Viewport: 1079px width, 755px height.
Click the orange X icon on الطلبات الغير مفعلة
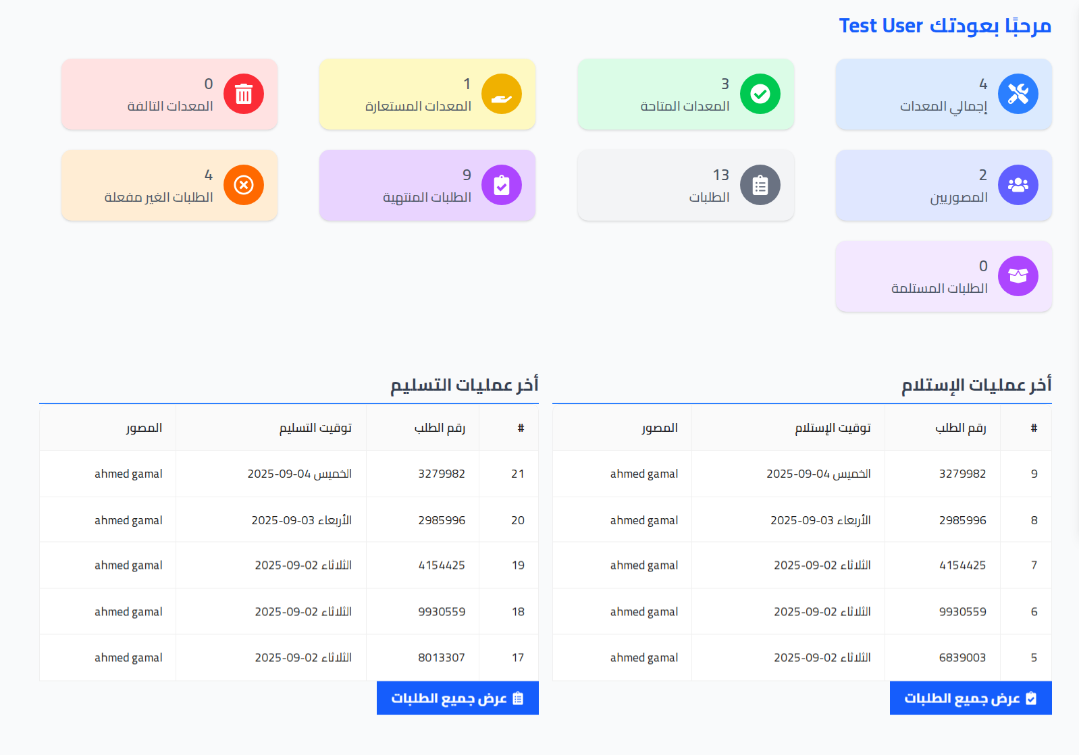pos(244,185)
